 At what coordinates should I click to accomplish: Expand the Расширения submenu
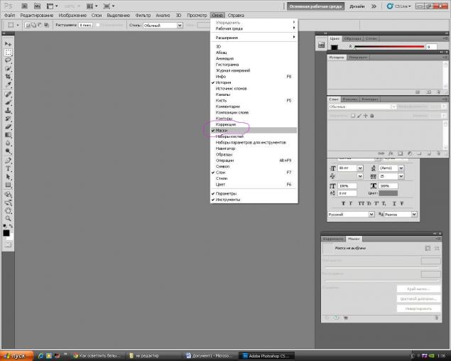(x=254, y=38)
